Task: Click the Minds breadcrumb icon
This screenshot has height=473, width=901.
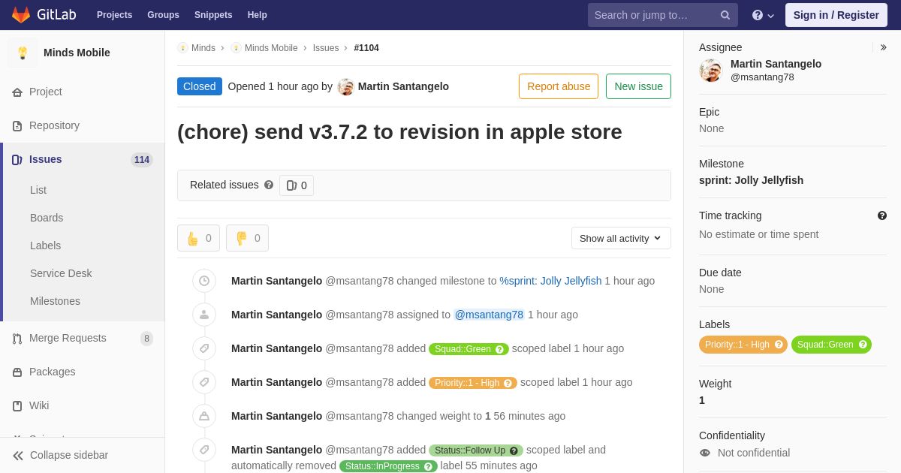Action: pyautogui.click(x=182, y=48)
